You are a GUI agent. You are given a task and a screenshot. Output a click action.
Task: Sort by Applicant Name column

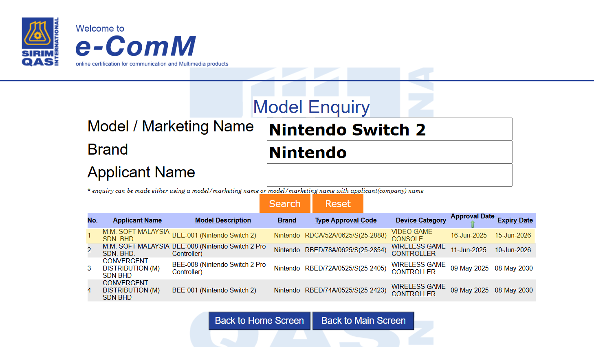tap(137, 220)
